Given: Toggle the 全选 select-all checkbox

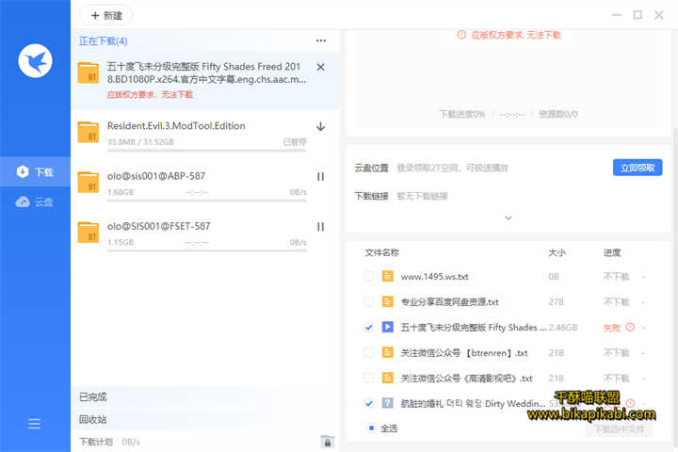Looking at the screenshot, I should (371, 428).
